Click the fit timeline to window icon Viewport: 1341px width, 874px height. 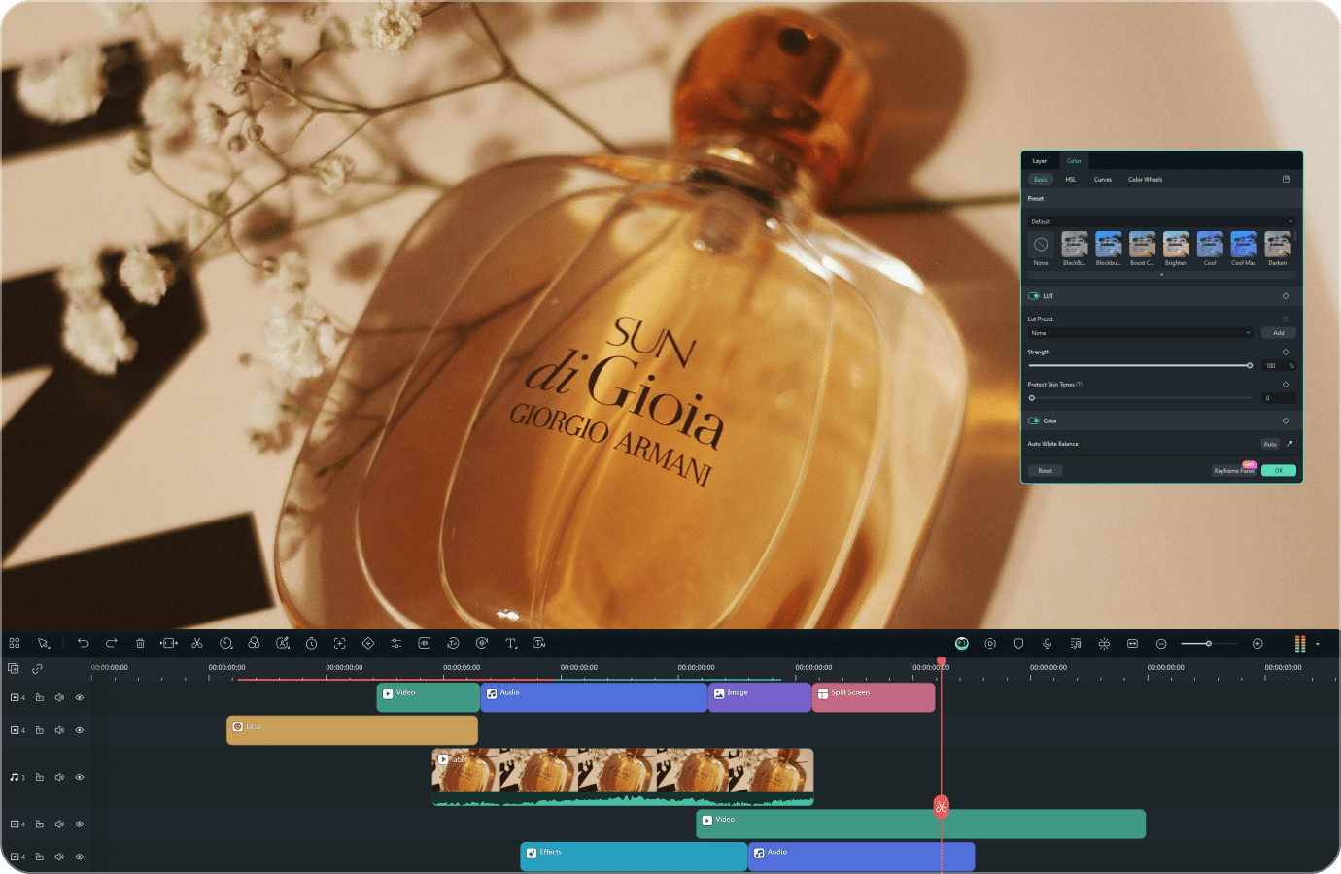click(x=1132, y=643)
